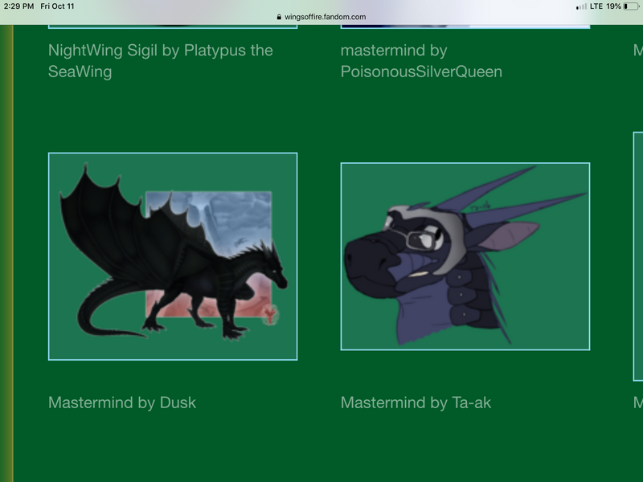Click the 'Mastermind by Dusk' caption
643x482 pixels.
pos(122,402)
